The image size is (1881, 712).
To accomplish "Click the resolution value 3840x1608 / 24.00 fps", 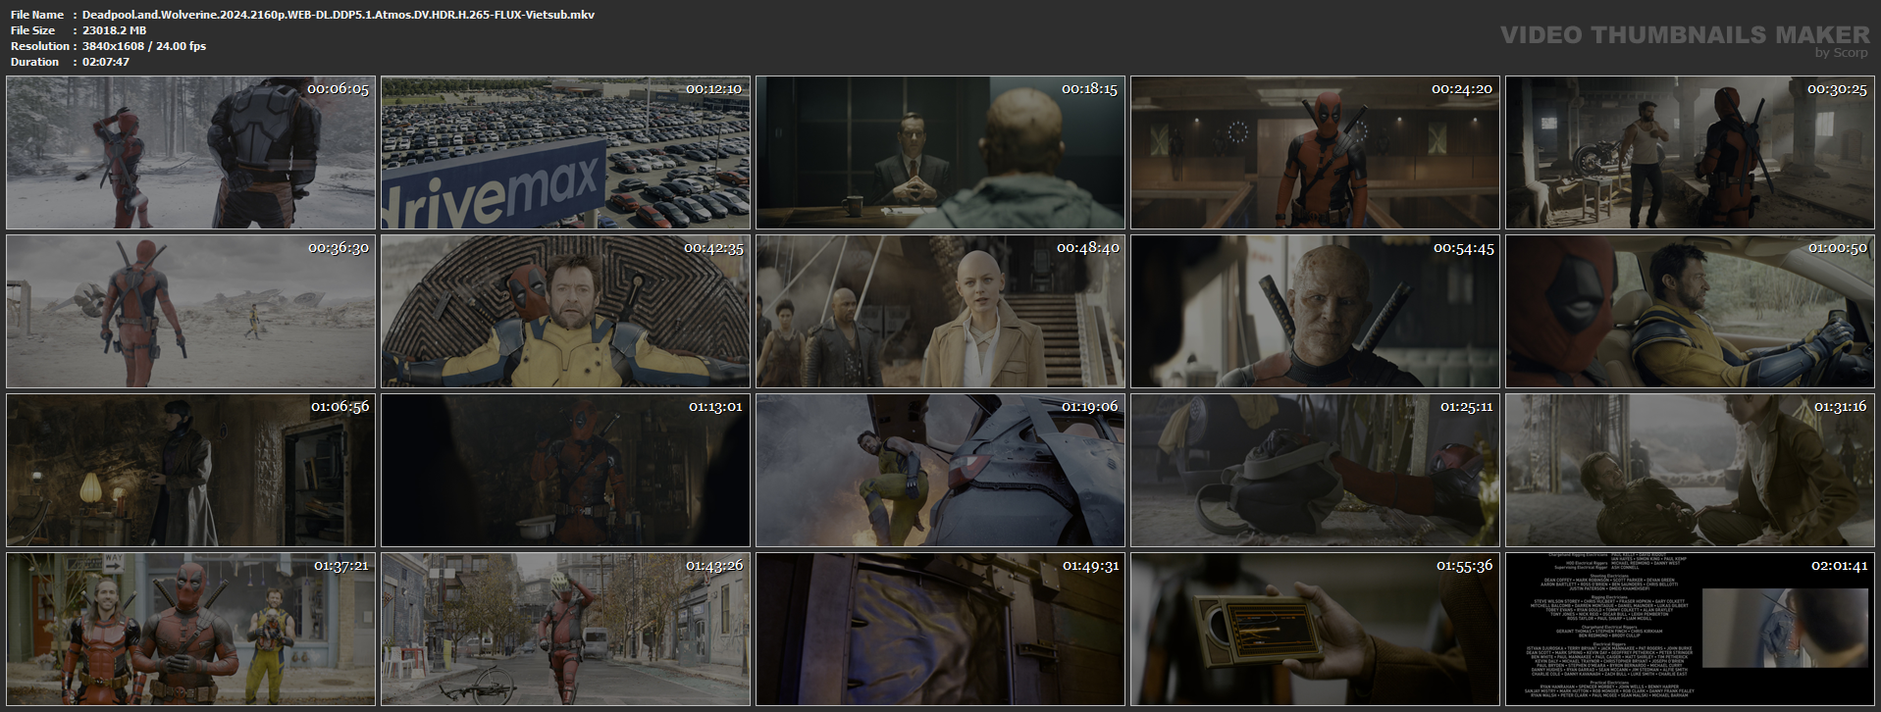I will coord(144,46).
